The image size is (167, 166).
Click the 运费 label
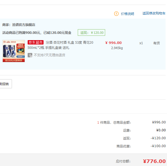tap(127, 130)
